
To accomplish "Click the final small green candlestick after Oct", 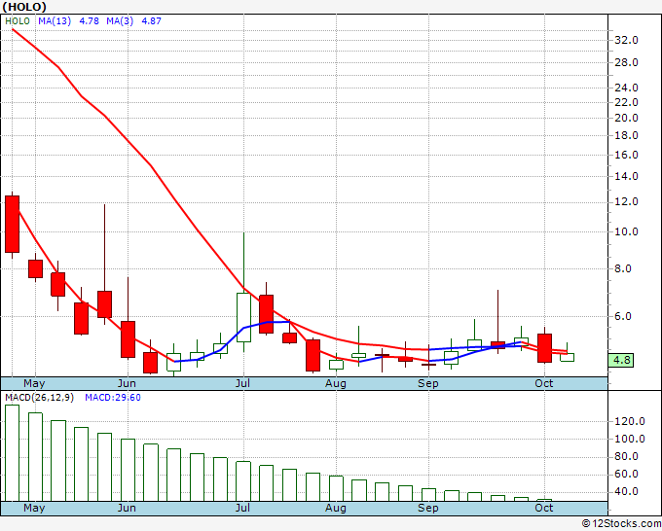I will click(x=567, y=357).
